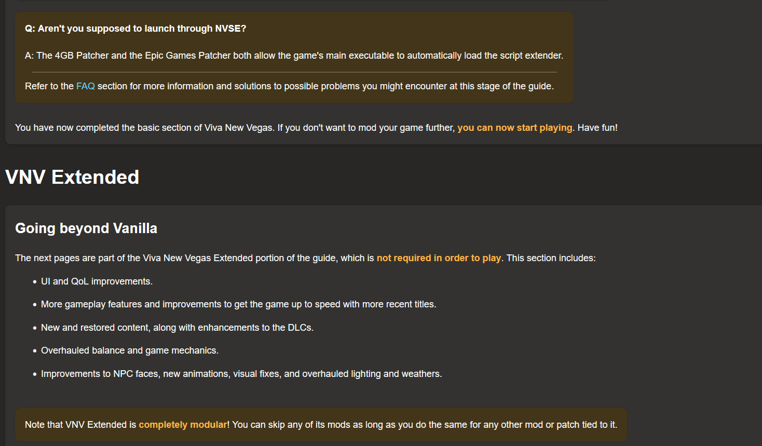Image resolution: width=762 pixels, height=446 pixels.
Task: Select the Going beyond Vanilla heading
Action: (86, 228)
